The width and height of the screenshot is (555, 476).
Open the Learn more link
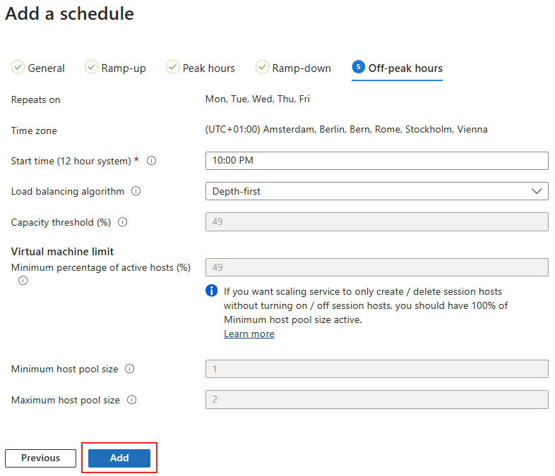pyautogui.click(x=249, y=334)
